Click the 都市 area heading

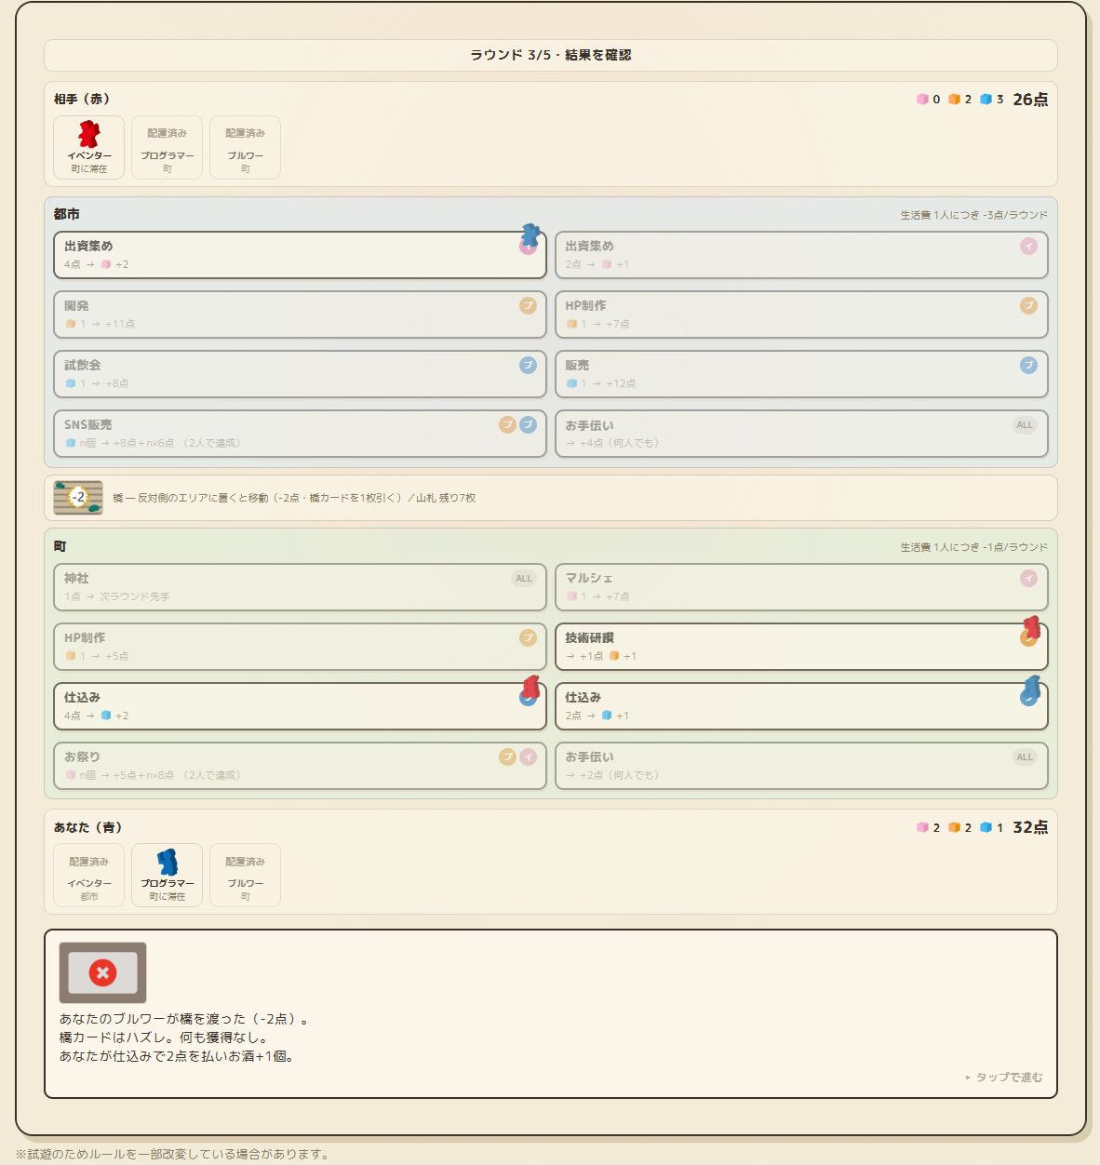tap(66, 214)
